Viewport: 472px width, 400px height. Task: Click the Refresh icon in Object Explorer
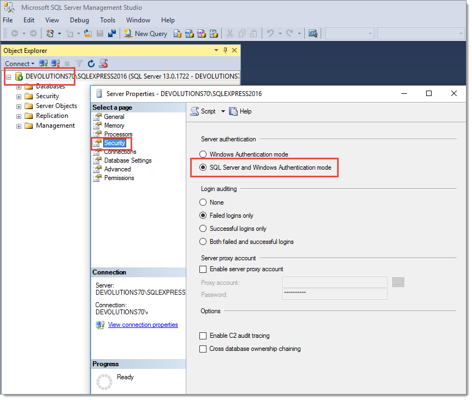click(x=91, y=63)
